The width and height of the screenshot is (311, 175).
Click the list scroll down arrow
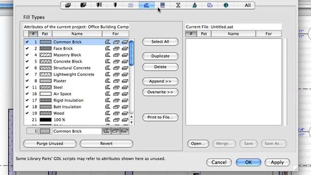[131, 122]
